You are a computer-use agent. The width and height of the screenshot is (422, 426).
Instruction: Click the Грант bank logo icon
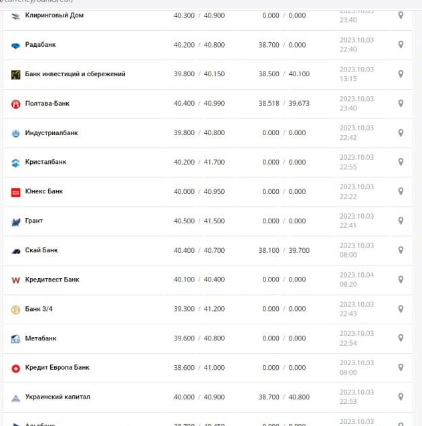[16, 221]
